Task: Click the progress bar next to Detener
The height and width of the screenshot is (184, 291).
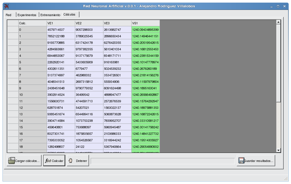Action: (164, 160)
